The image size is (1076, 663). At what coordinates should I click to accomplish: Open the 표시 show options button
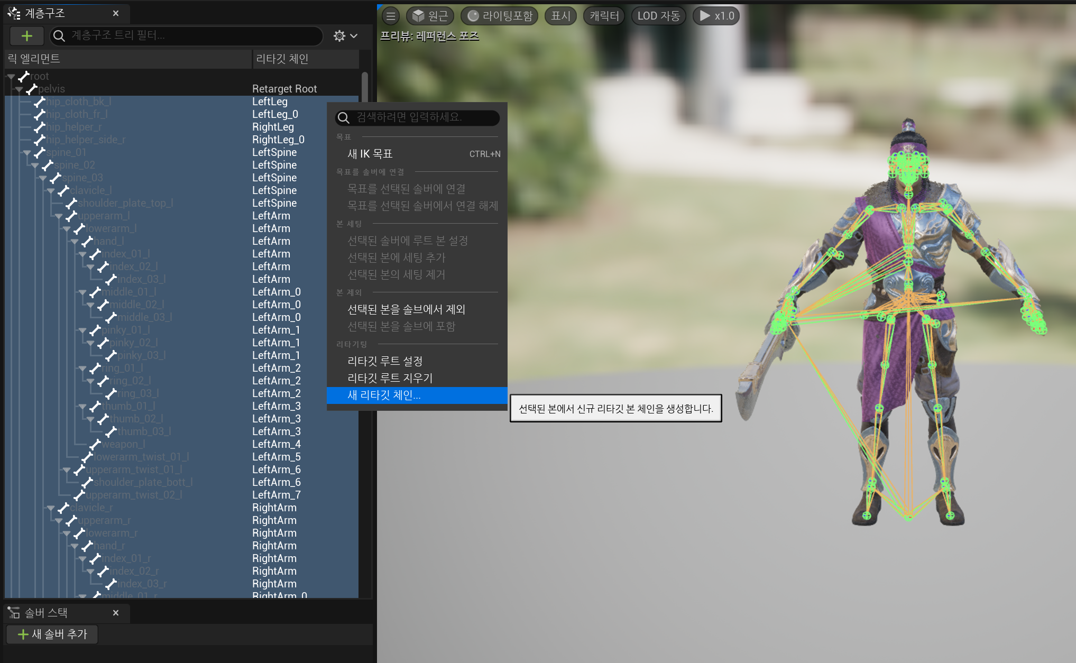pyautogui.click(x=560, y=16)
